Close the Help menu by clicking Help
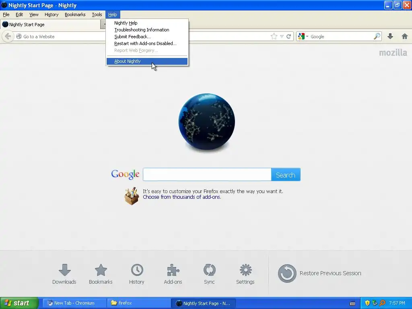Image resolution: width=412 pixels, height=309 pixels. pos(113,14)
